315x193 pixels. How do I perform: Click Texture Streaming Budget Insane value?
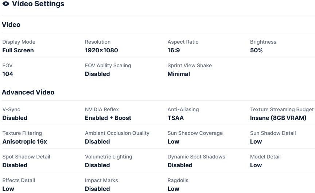click(278, 118)
